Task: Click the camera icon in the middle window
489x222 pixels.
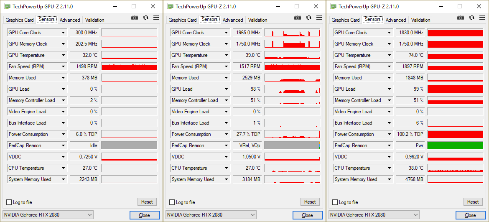Action: (297, 18)
